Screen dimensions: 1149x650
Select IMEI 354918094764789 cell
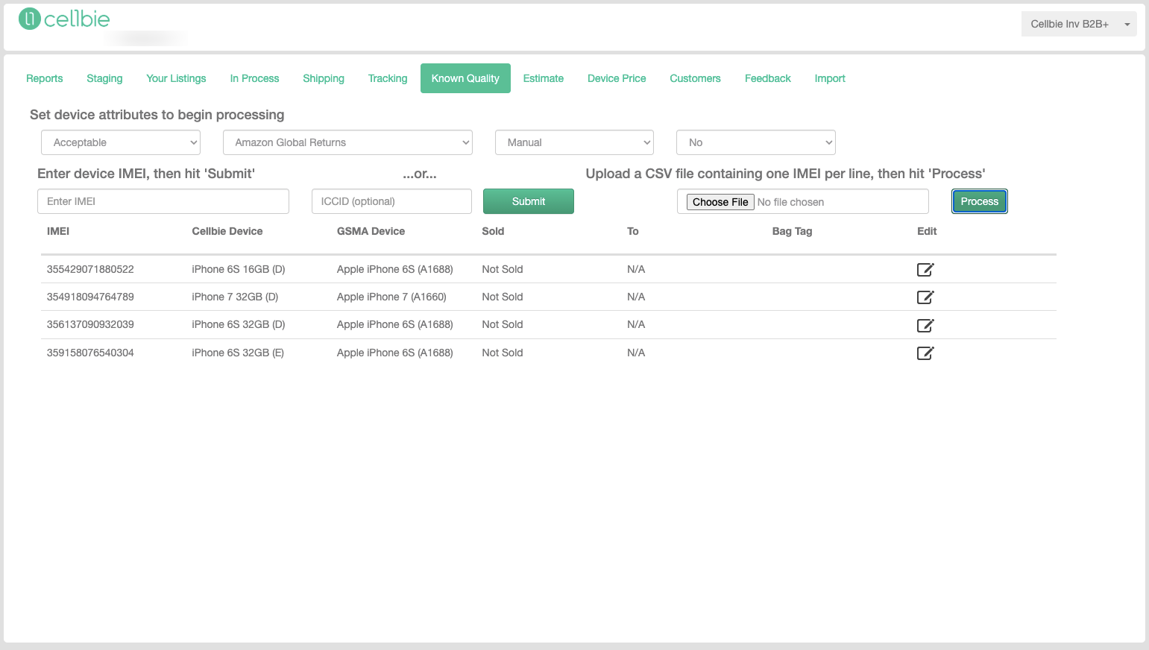tap(90, 297)
